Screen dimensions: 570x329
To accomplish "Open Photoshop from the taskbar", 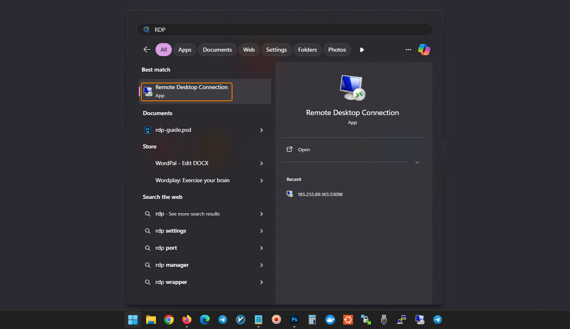I will click(x=294, y=320).
